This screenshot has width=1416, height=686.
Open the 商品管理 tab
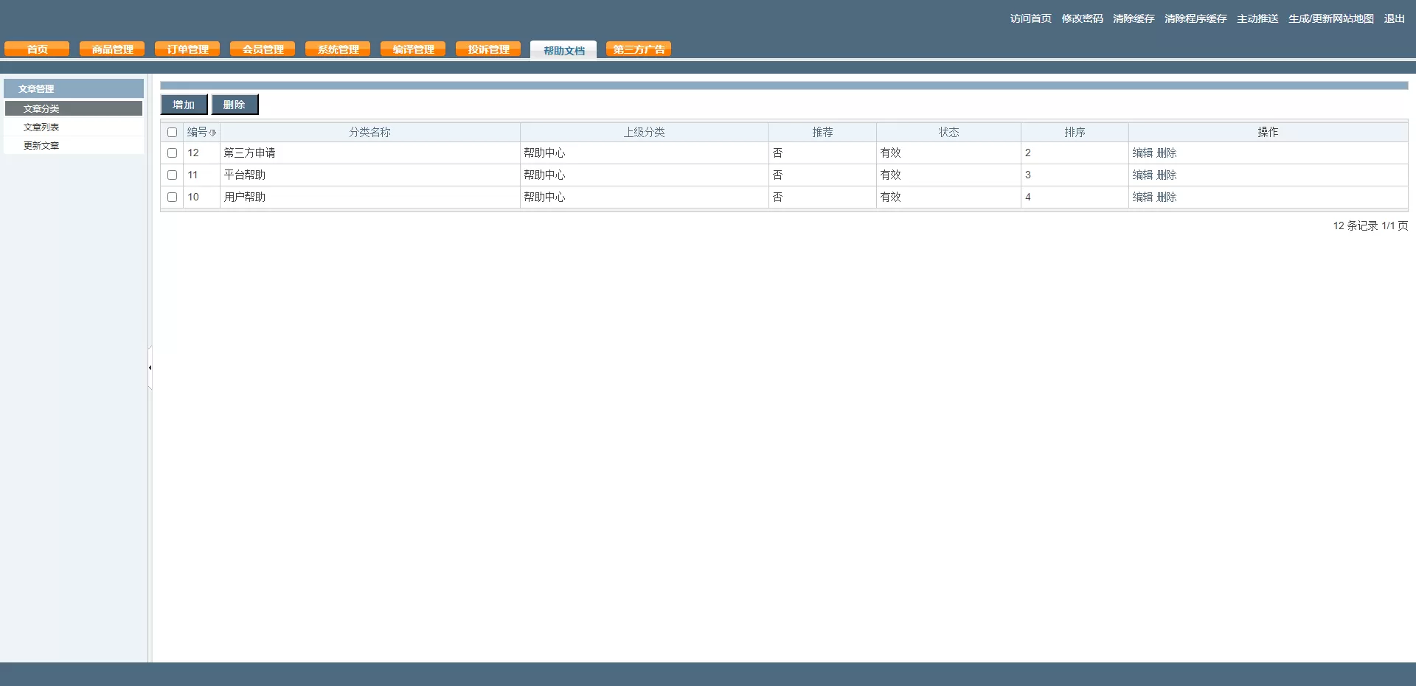(x=112, y=49)
